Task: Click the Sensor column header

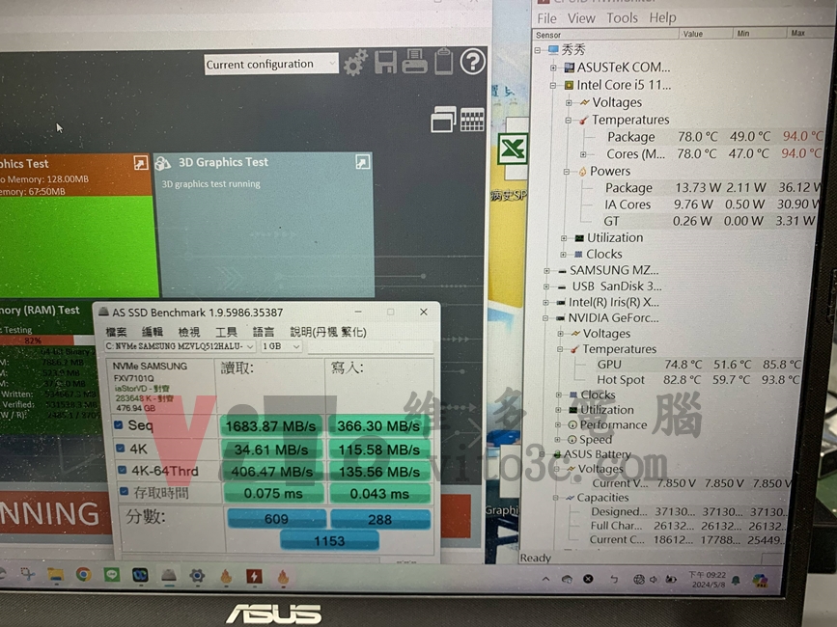Action: (605, 35)
